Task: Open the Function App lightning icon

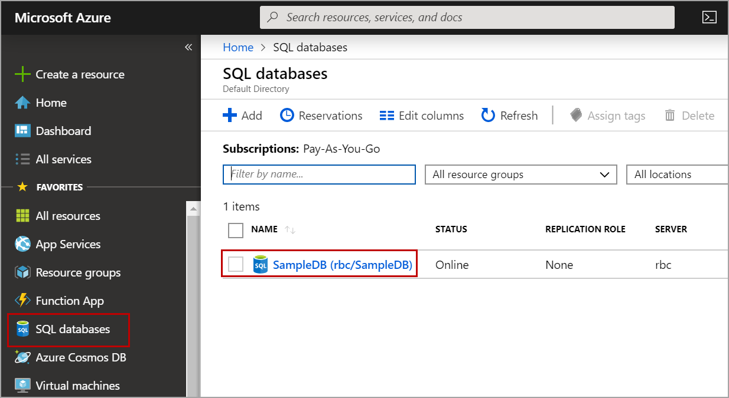Action: tap(22, 301)
